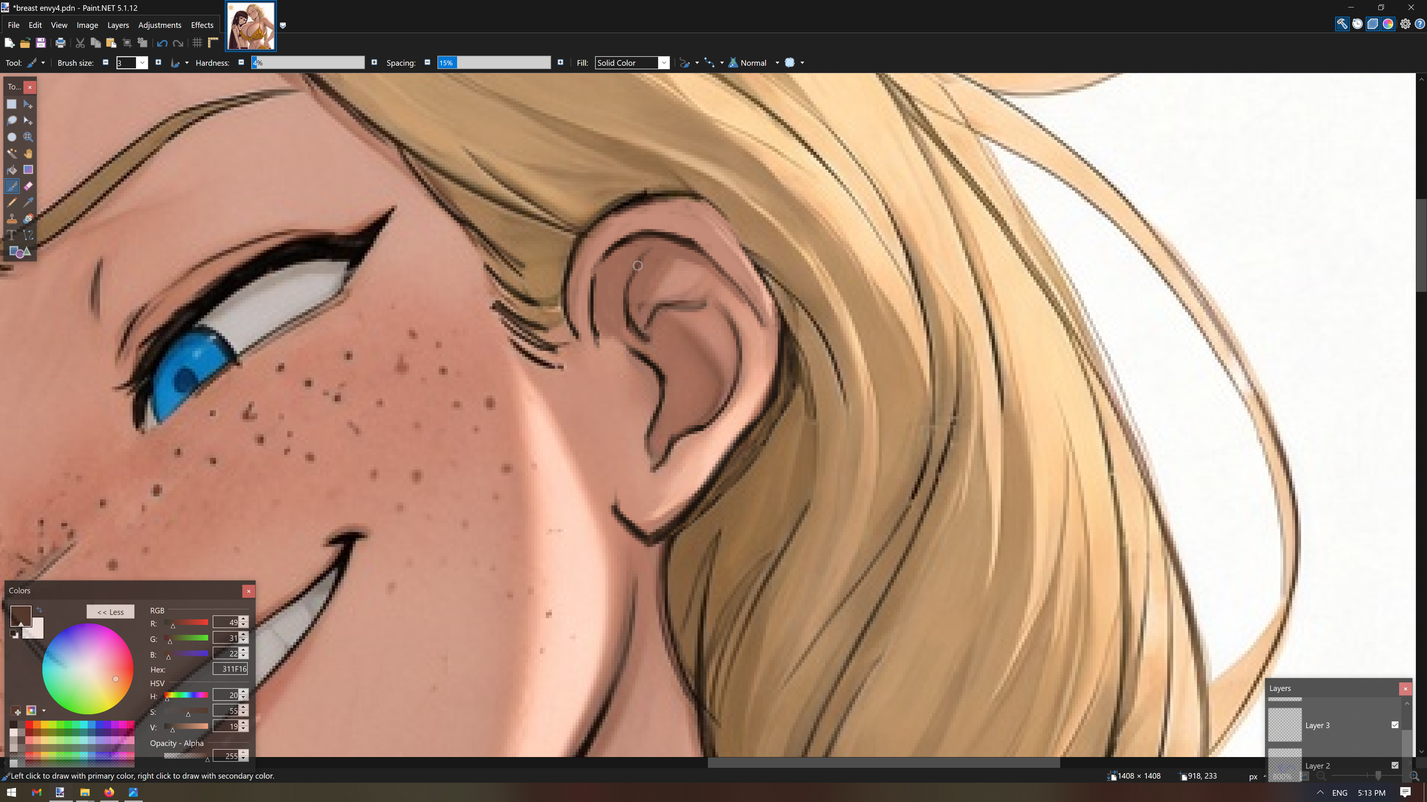The image size is (1427, 802).
Task: Toggle Layer 3 visibility checkbox
Action: [x=1395, y=725]
